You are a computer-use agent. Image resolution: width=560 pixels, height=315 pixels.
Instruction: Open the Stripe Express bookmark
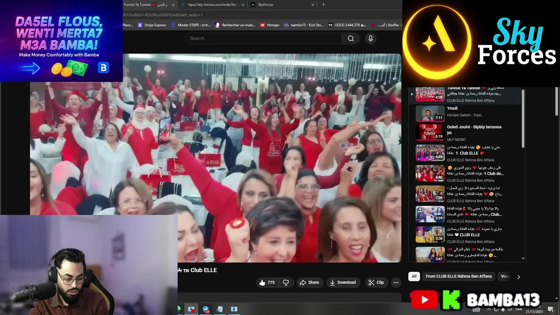click(152, 25)
